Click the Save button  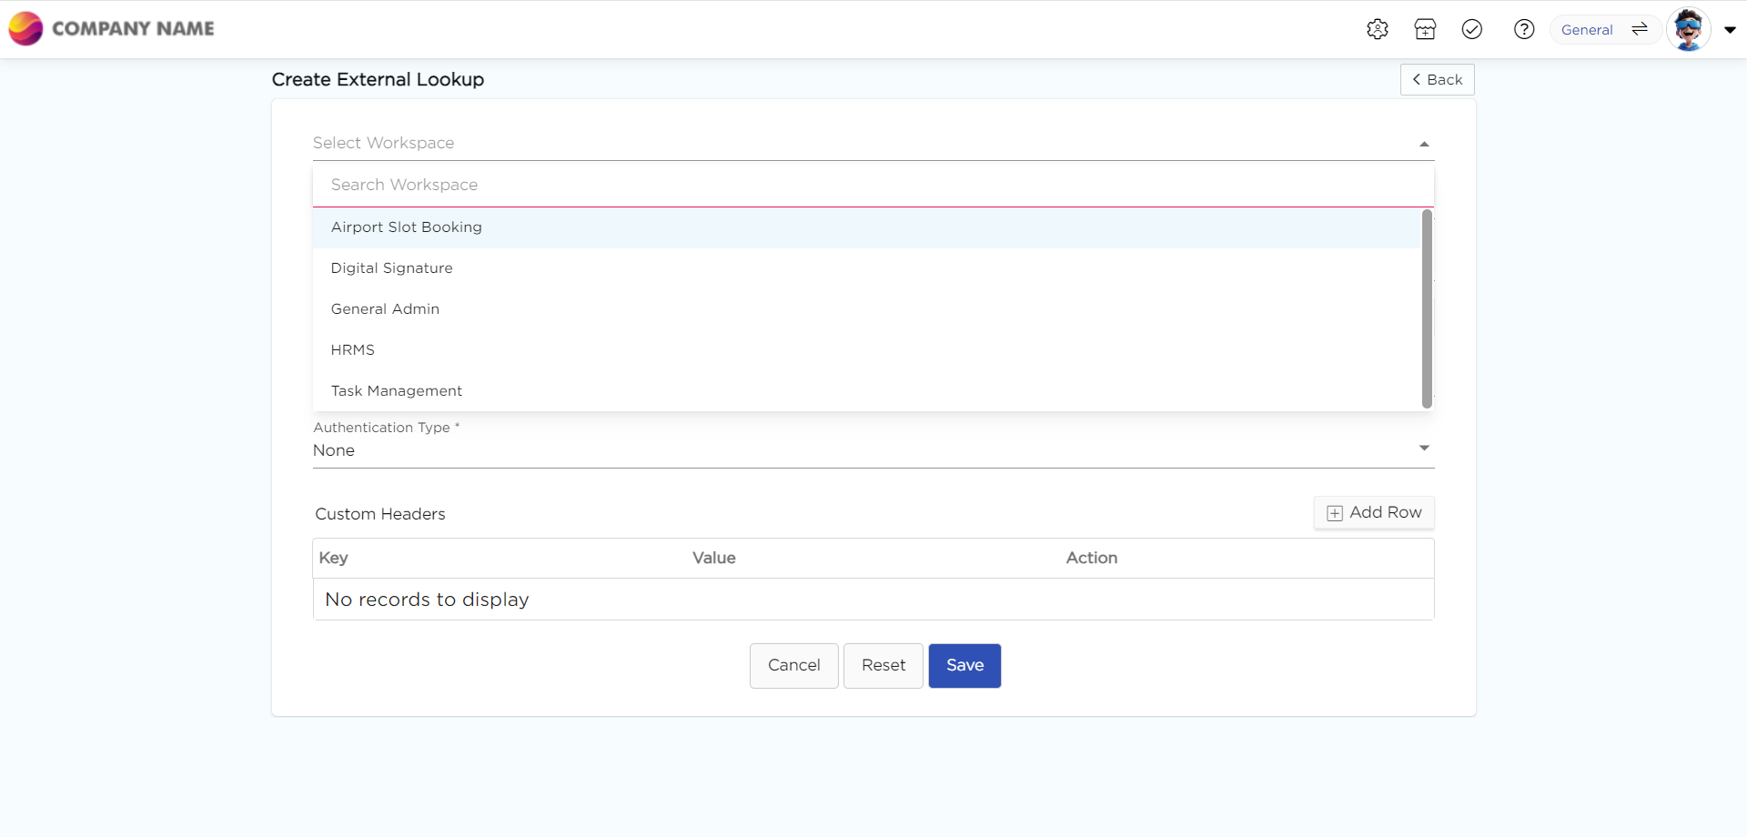964,666
